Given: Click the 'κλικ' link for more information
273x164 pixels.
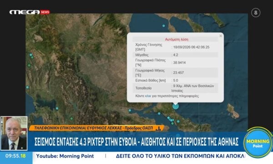Looking at the screenshot, I should (x=148, y=96).
